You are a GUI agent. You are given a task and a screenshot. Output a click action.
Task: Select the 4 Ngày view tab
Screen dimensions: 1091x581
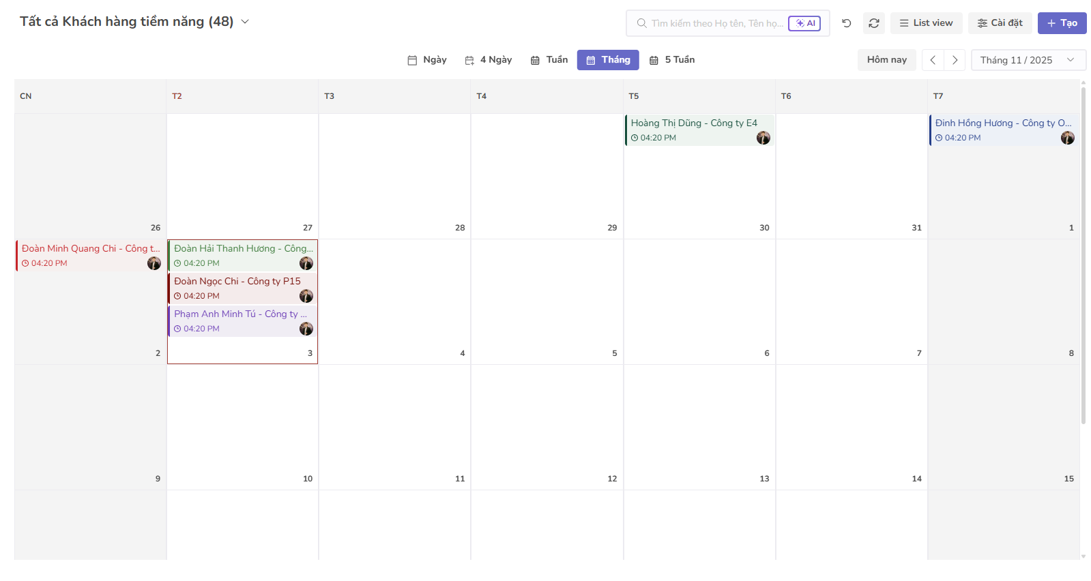point(489,60)
